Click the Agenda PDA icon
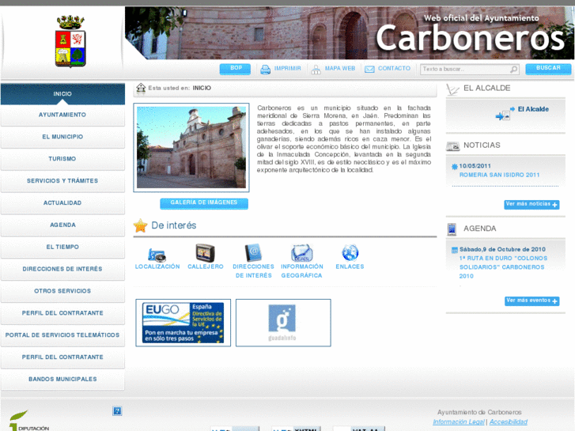The image size is (575, 431). (452, 229)
